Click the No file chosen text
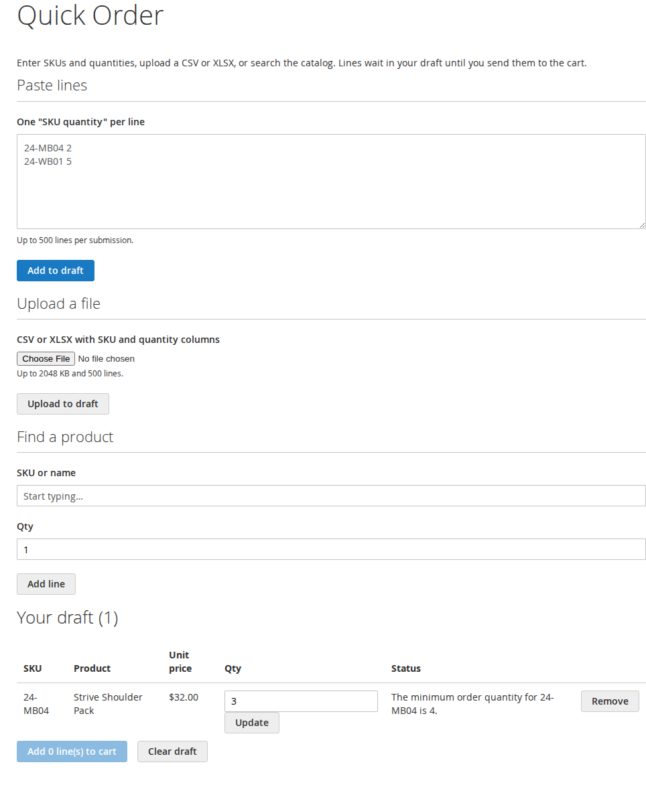The image size is (646, 789). point(107,359)
